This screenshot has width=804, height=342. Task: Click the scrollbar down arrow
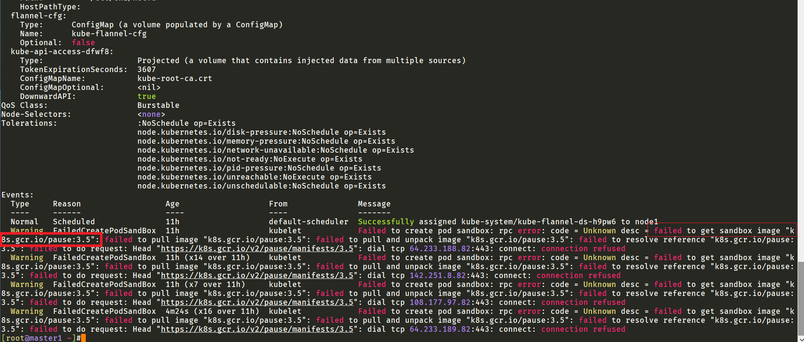coord(801,339)
